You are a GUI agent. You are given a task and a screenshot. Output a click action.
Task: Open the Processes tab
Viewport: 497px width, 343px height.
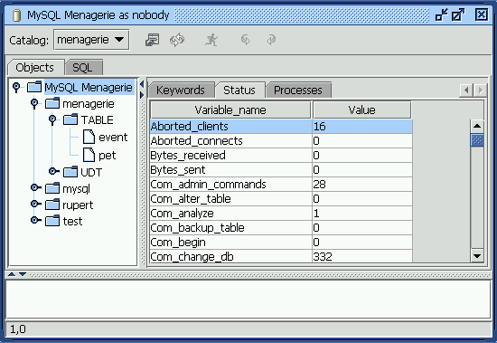298,91
